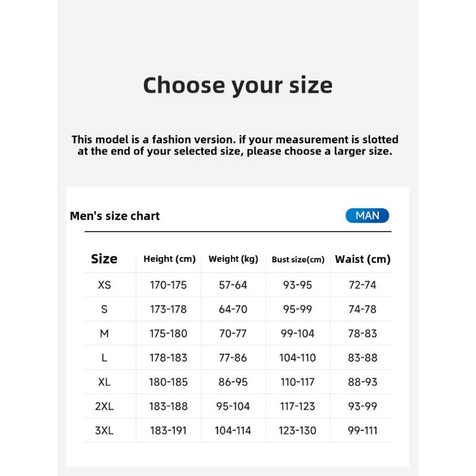Select the Bust size(cm) column header
The width and height of the screenshot is (476, 476).
click(298, 259)
